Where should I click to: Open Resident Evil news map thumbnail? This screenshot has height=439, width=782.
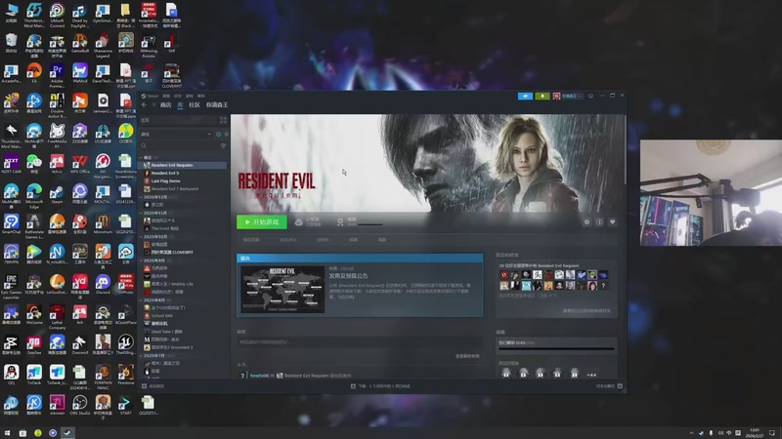click(x=282, y=289)
